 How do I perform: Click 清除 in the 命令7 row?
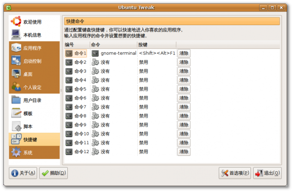pos(184,107)
